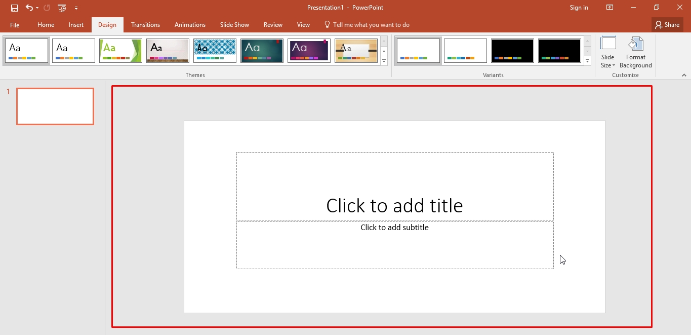
Task: Select the first black variant thumbnail
Action: tap(512, 51)
